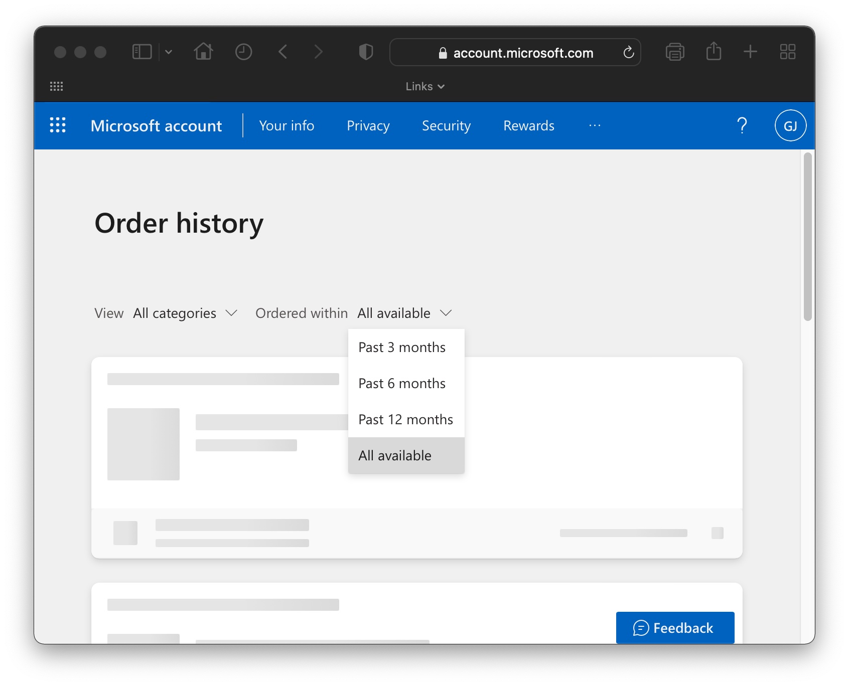Click the Safari reload page icon
Viewport: 849px width, 686px height.
(628, 52)
